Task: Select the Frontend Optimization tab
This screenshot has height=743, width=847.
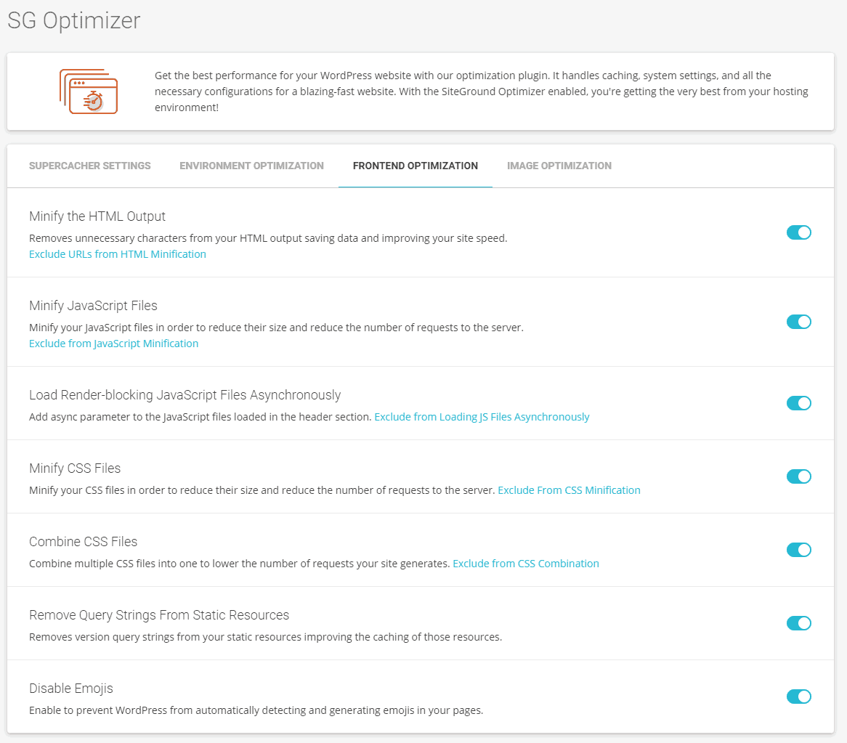Action: click(416, 166)
